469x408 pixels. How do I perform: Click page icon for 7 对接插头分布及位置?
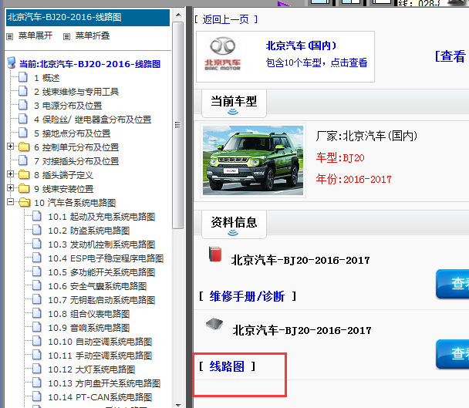23,160
